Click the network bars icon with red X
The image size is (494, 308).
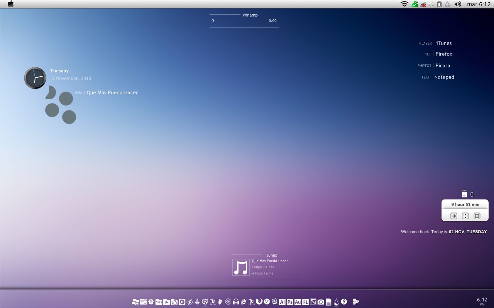423,5
